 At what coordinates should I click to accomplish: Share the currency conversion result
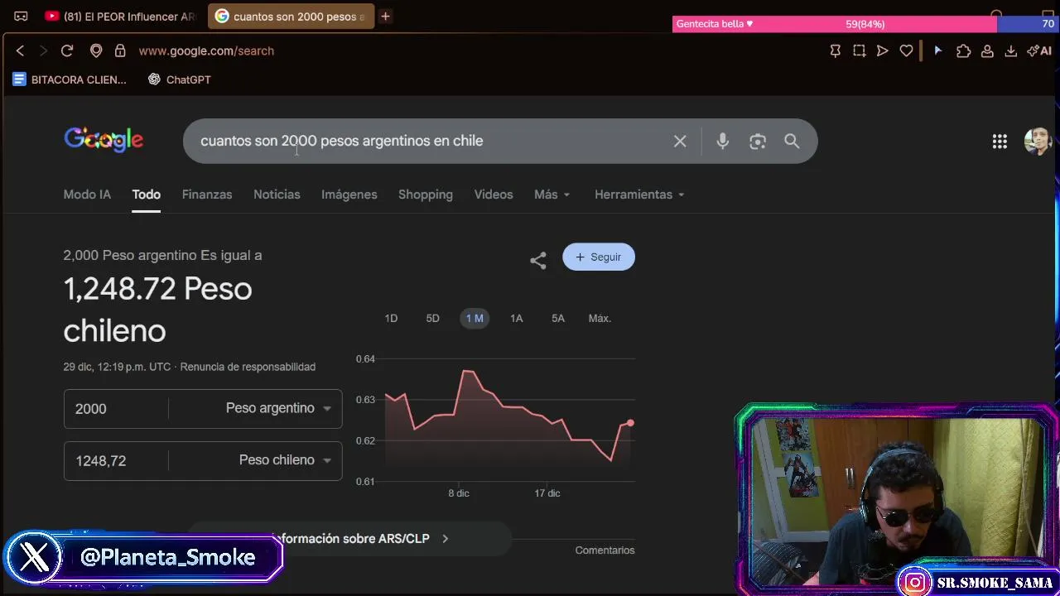(538, 260)
